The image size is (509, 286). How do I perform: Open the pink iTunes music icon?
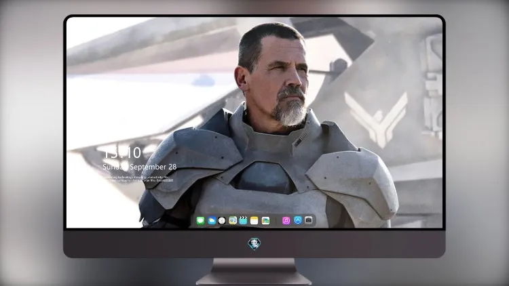(x=286, y=220)
